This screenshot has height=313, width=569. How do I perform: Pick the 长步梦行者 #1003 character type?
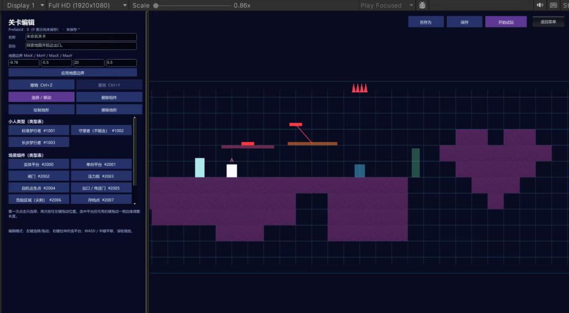39,142
